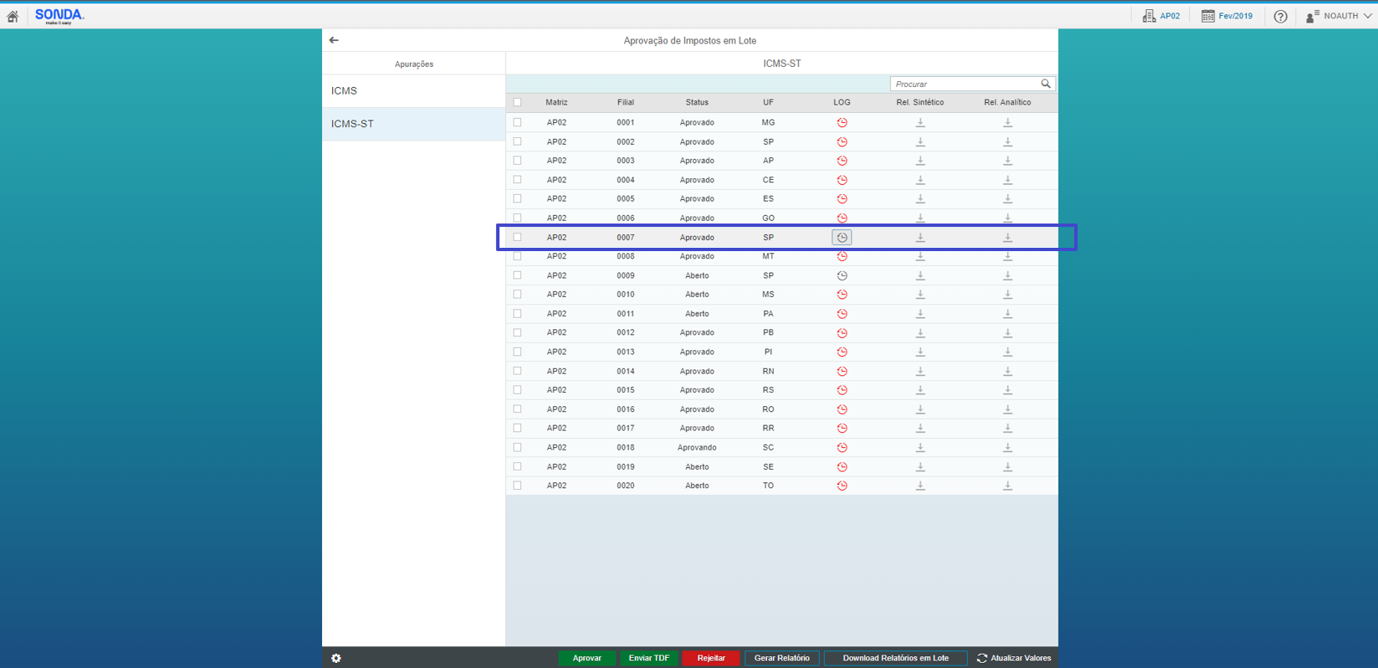This screenshot has height=668, width=1378.
Task: Focus the Procurar search field
Action: tap(965, 84)
